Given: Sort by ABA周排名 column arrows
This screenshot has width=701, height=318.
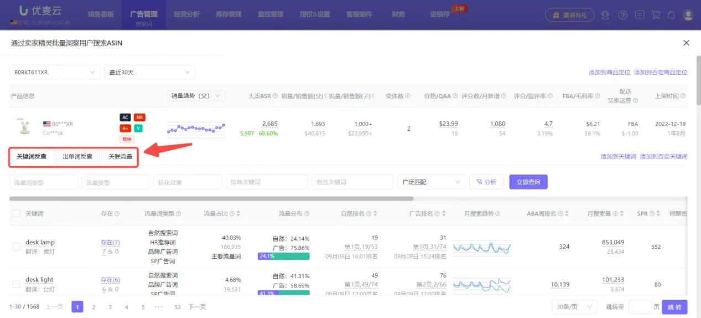Looking at the screenshot, I should [x=567, y=213].
